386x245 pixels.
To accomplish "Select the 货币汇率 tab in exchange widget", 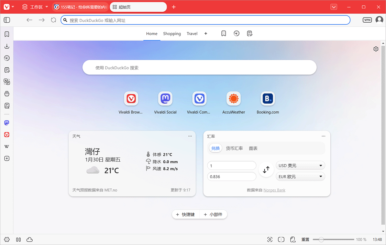I will tap(234, 149).
